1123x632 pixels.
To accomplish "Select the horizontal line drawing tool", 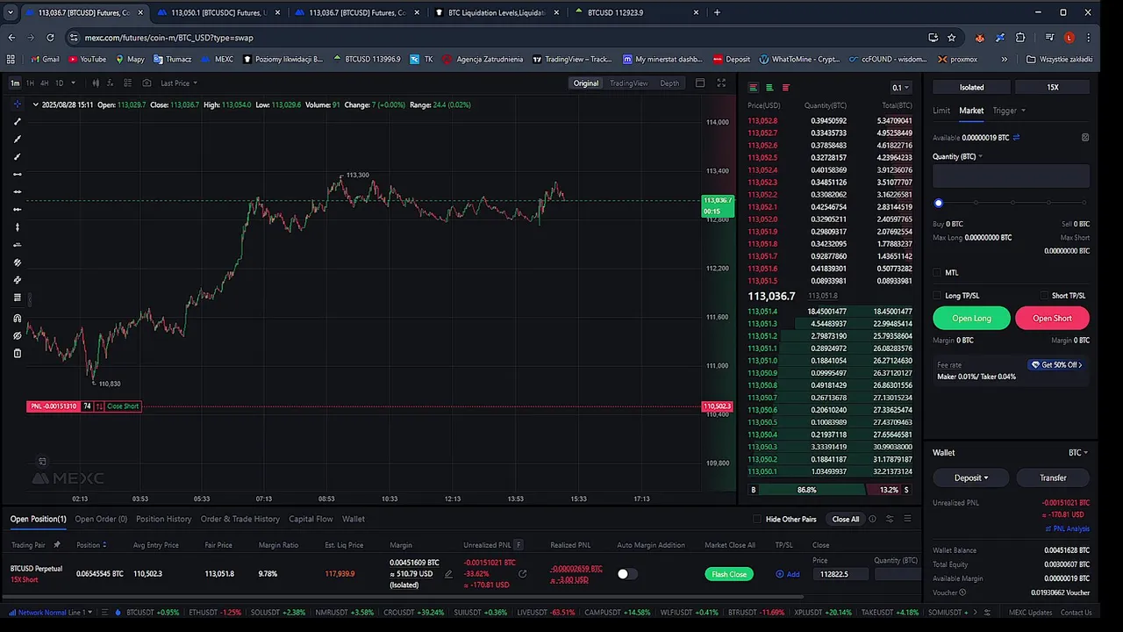I will [17, 175].
